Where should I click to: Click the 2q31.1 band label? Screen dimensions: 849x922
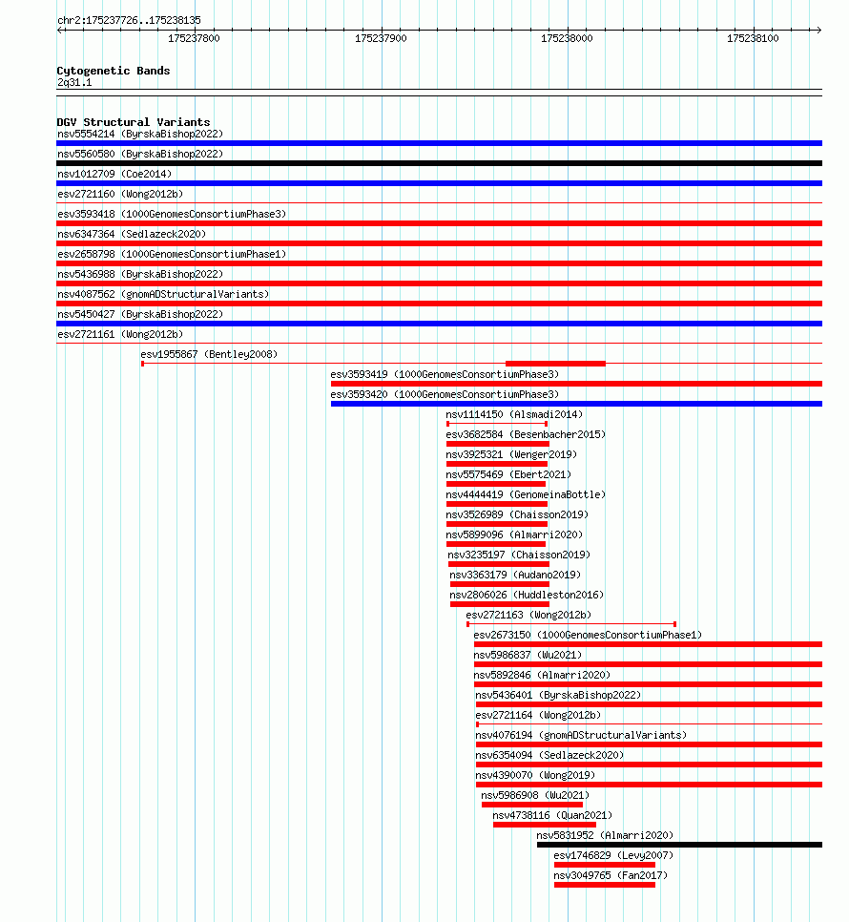[74, 82]
